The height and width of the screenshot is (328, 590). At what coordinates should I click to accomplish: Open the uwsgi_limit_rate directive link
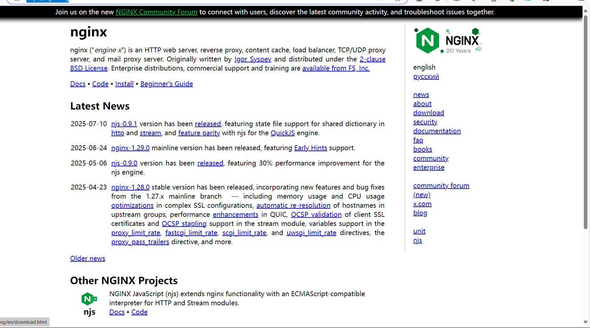(311, 233)
